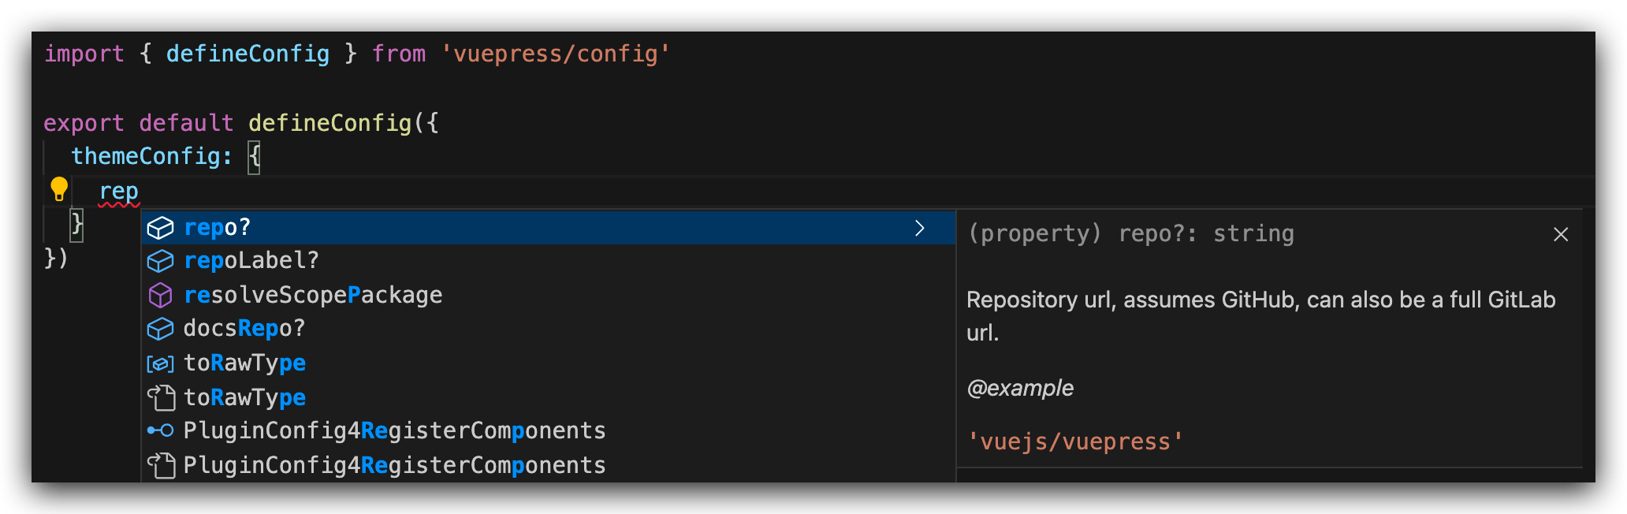Close the repo documentation details panel
The height and width of the screenshot is (514, 1627).
click(1560, 234)
